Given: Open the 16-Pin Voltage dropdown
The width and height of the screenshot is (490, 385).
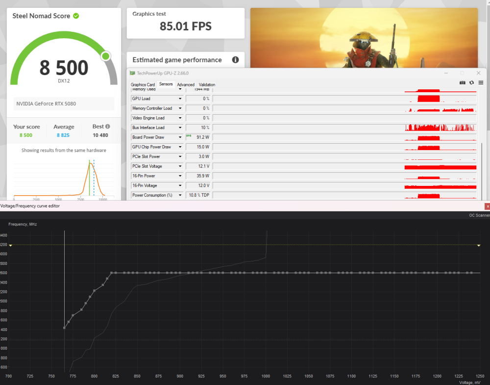Looking at the screenshot, I should click(180, 185).
